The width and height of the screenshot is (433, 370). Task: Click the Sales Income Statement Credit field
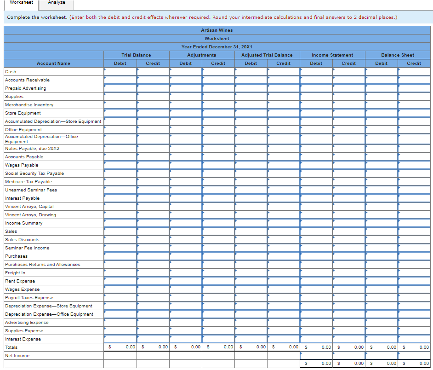348,231
